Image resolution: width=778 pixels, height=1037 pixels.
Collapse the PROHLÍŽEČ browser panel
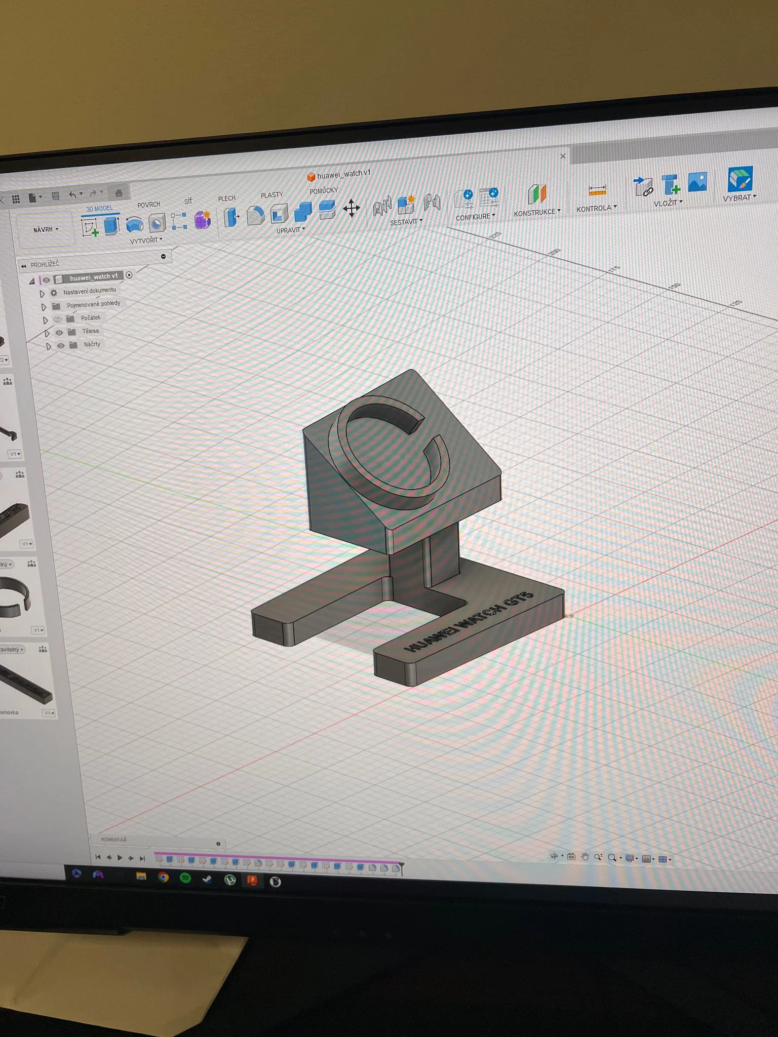click(x=23, y=266)
